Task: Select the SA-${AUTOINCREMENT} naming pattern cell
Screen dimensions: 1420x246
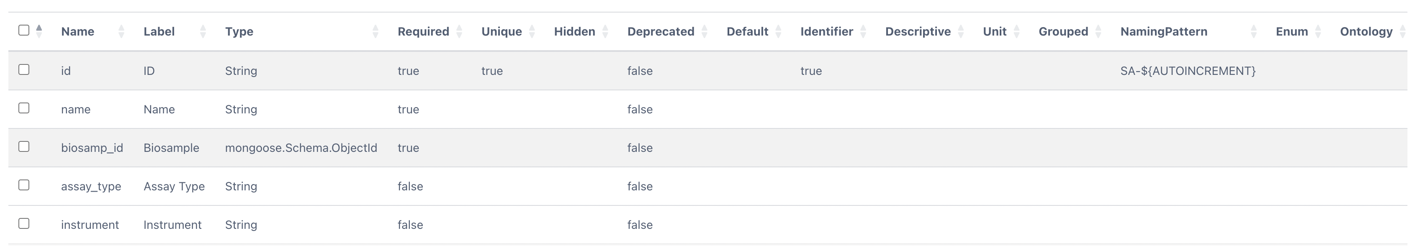Action: [x=1188, y=71]
